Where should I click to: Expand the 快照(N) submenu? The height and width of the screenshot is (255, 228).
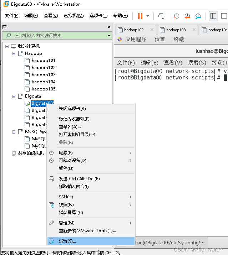pos(91,205)
